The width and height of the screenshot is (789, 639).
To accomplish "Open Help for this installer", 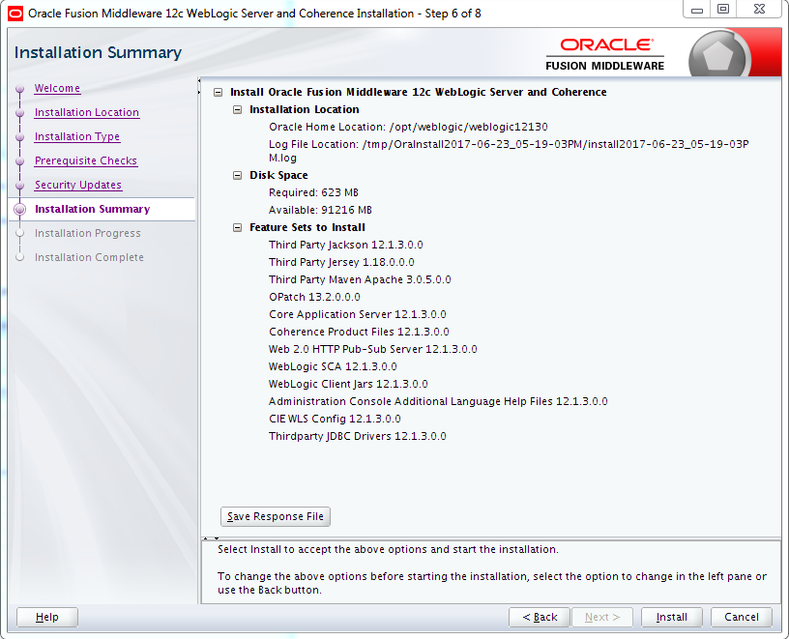I will (47, 618).
